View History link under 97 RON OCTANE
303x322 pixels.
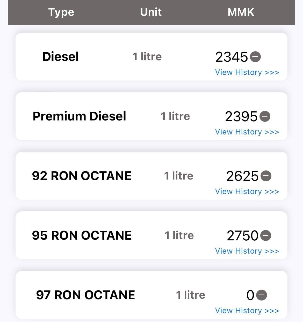click(x=247, y=311)
